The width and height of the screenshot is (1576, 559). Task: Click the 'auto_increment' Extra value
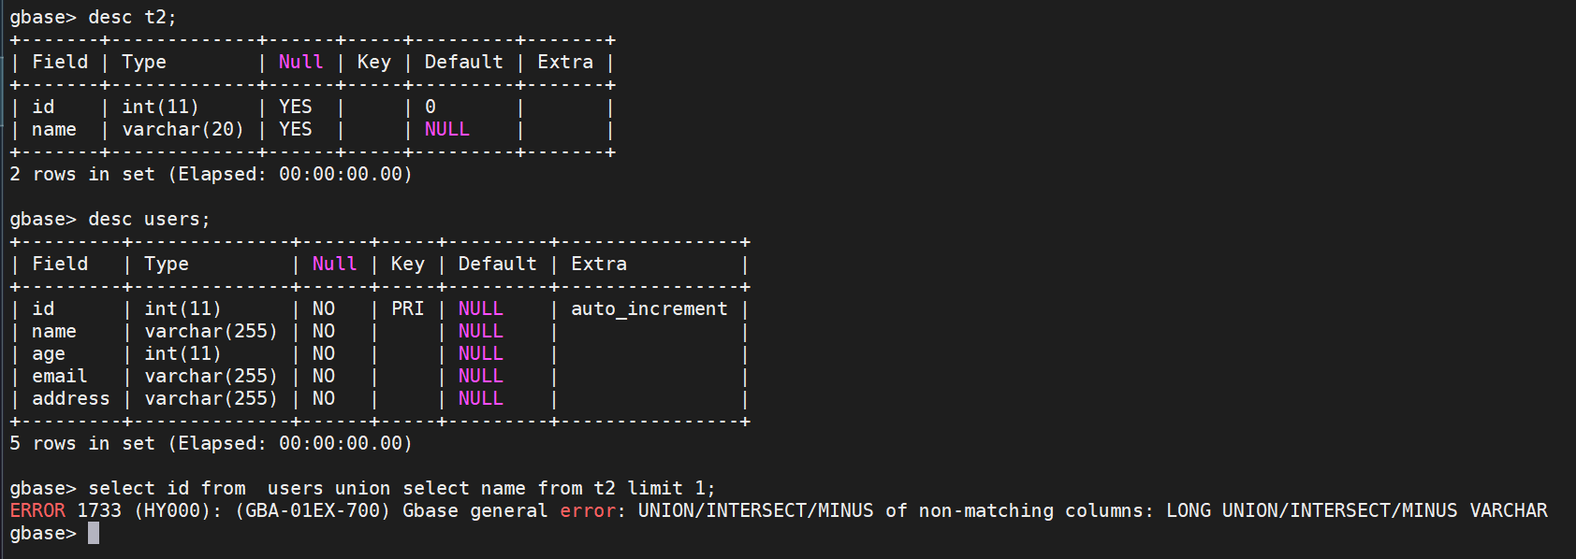(649, 309)
